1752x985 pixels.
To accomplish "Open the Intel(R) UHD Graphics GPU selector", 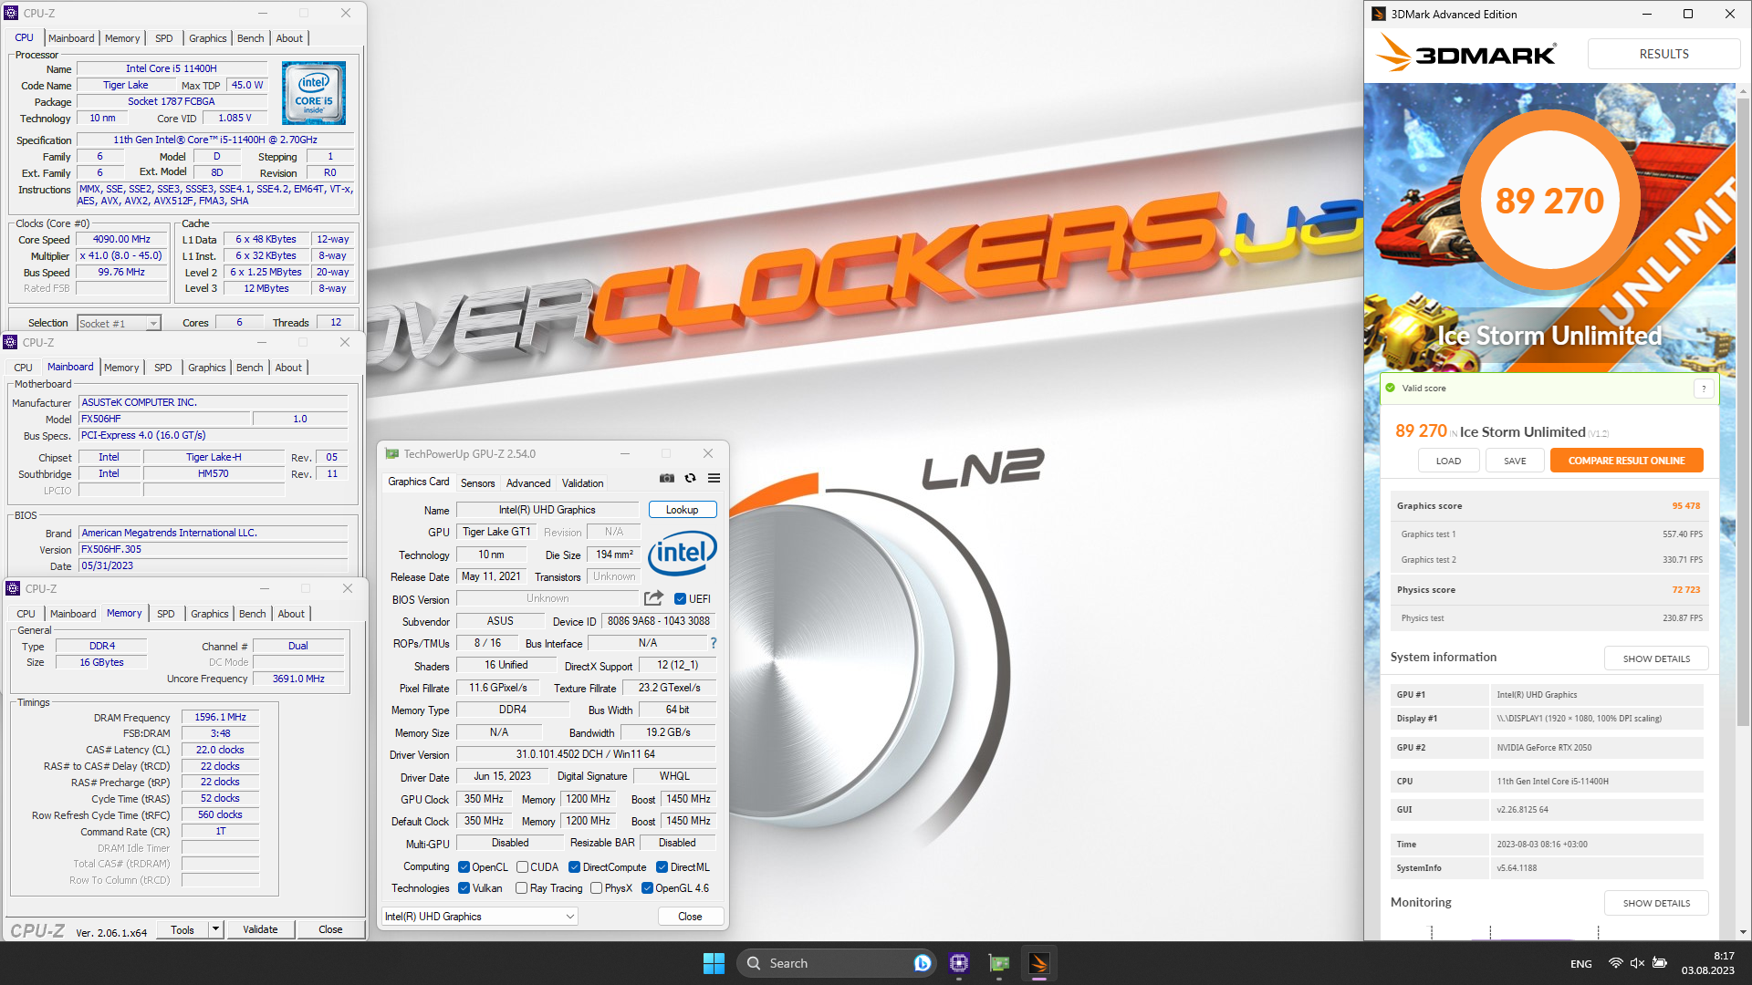I will point(480,917).
